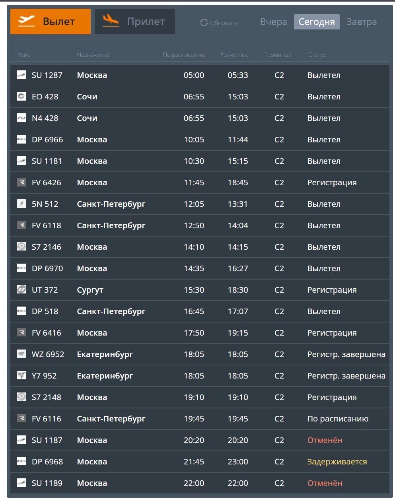Click the airline icon for flight Y7 952

pos(21,375)
